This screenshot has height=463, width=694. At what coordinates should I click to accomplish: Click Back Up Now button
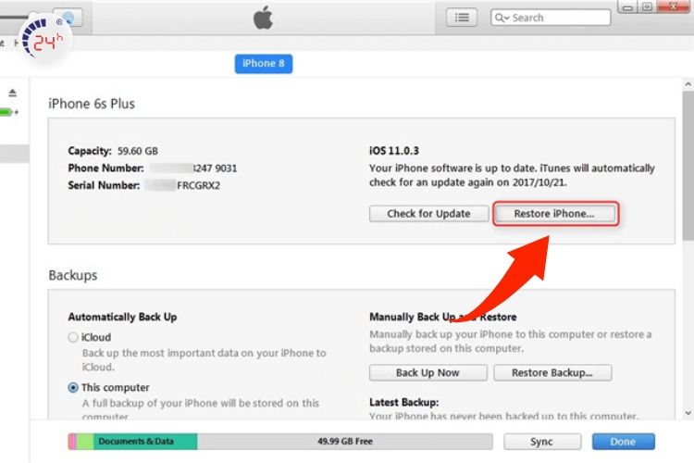pyautogui.click(x=428, y=372)
